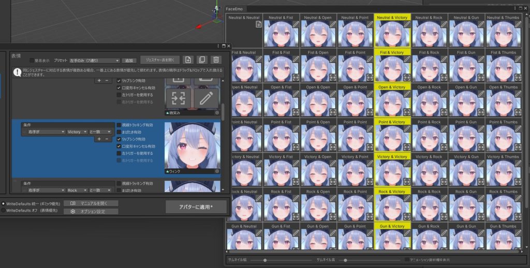Image resolution: width=530 pixels, height=268 pixels.
Task: Click the trash delete icon in expression toolbar
Action: click(x=216, y=60)
